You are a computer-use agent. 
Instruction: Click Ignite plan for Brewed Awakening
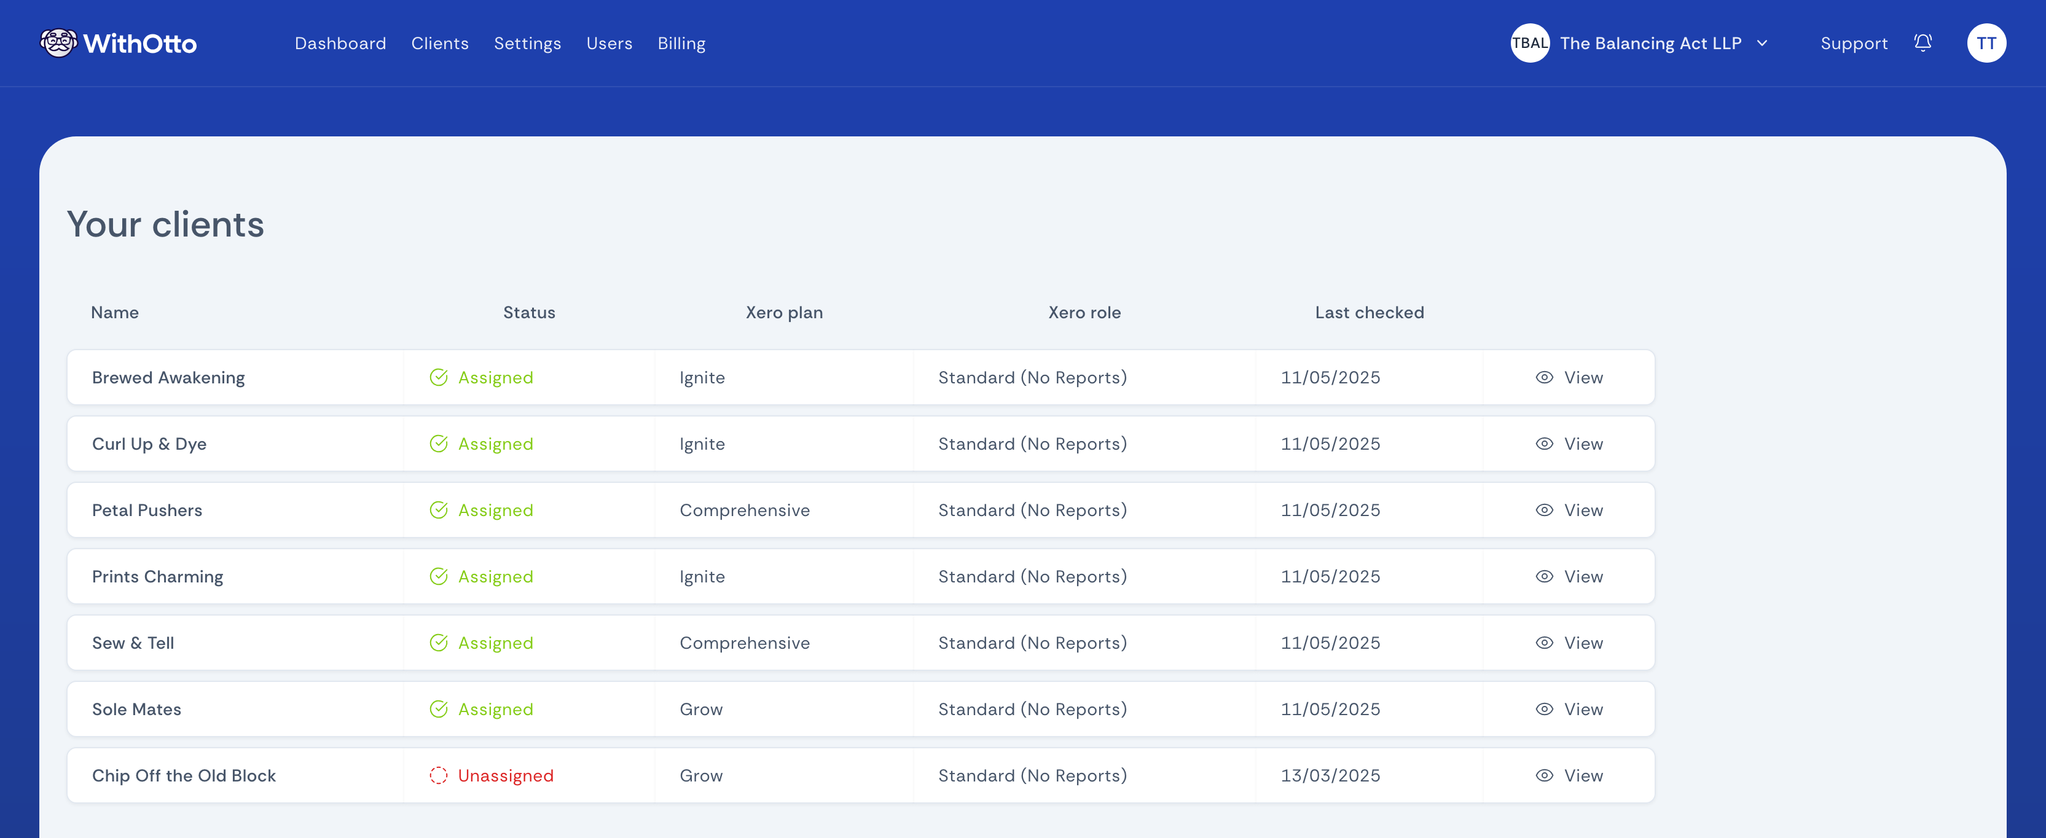[x=702, y=377]
